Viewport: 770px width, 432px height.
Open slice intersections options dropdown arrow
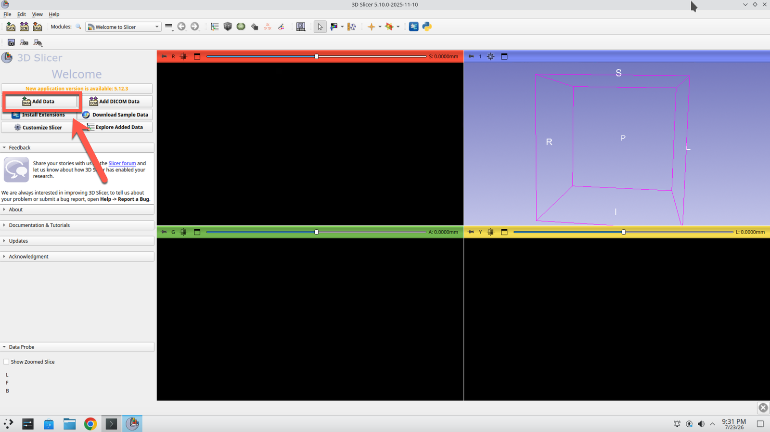pos(398,27)
